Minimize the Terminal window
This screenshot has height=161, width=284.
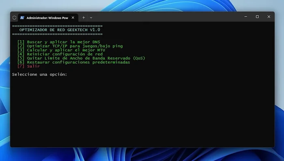[245, 17]
